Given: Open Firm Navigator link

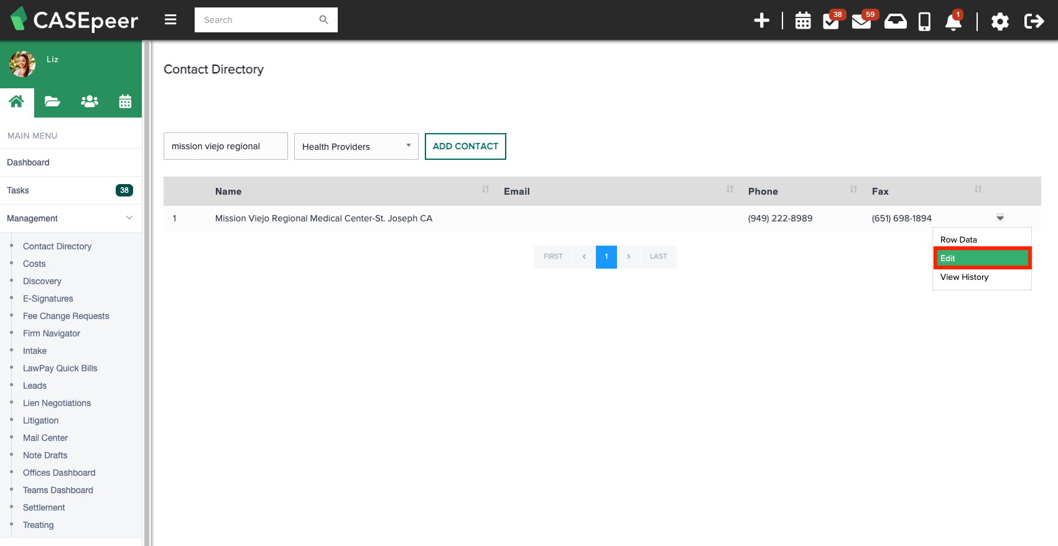Looking at the screenshot, I should [52, 333].
